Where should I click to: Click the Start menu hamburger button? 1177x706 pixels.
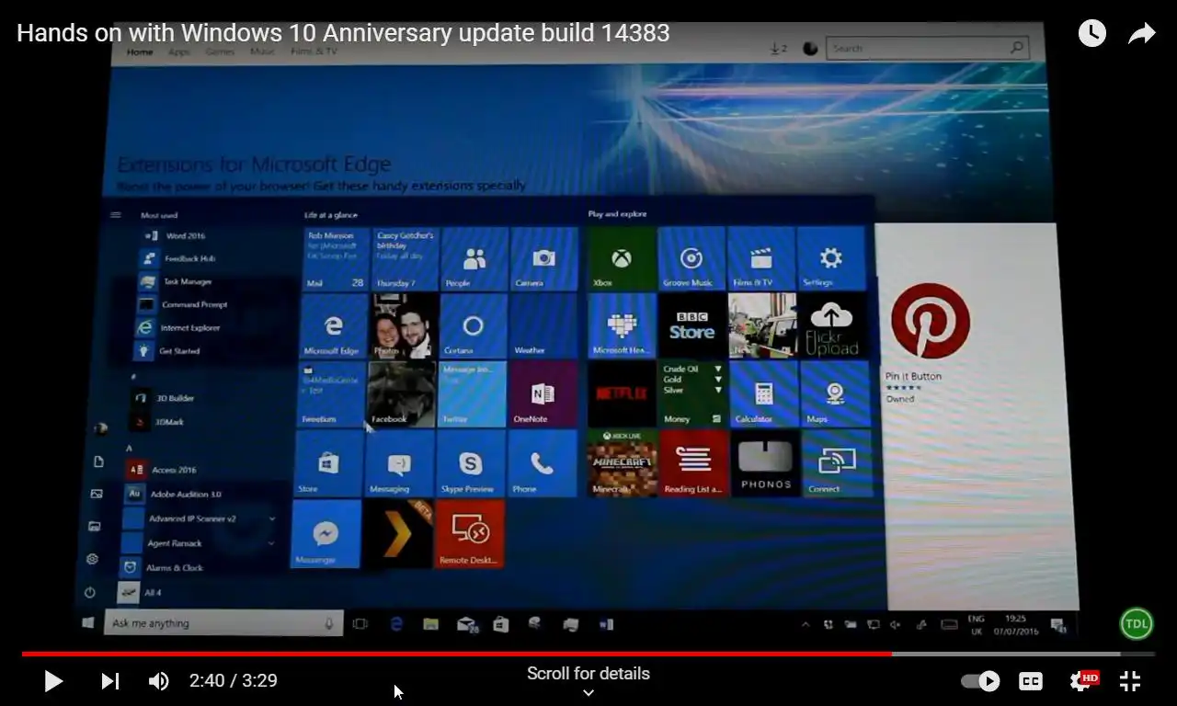pyautogui.click(x=116, y=215)
